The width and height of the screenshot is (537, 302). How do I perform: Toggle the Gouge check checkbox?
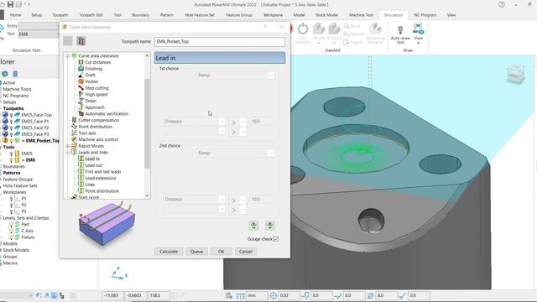[276, 238]
